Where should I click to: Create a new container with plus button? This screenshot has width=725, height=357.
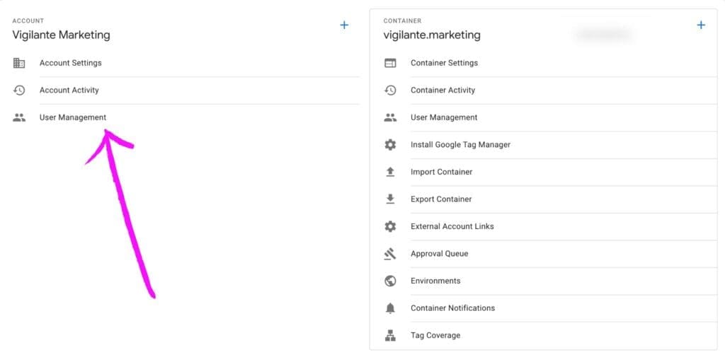[701, 25]
